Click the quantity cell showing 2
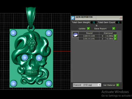Image resolution: width=132 pixels, height=99 pixels. pos(102,39)
